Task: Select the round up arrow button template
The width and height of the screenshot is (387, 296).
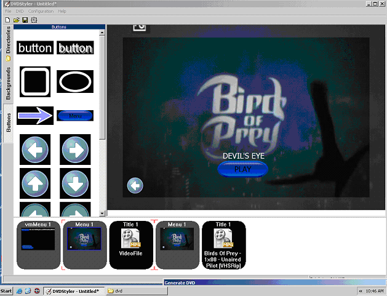Action: tap(35, 183)
